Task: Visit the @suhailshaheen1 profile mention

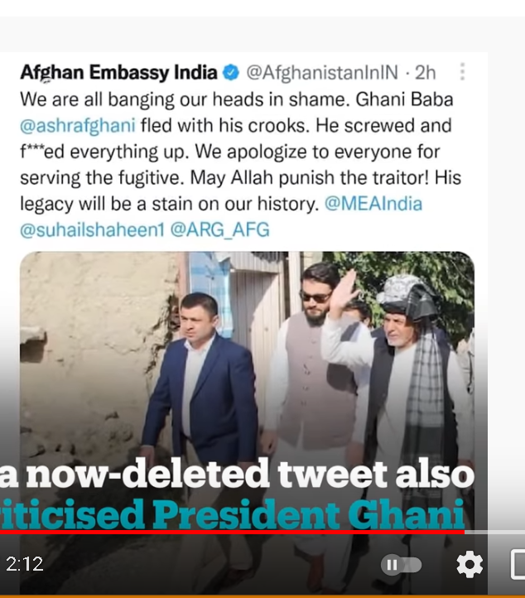Action: pos(93,229)
